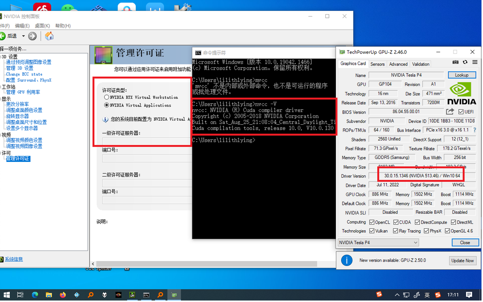
Task: Open GPU-Z hamburger menu icon
Action: [x=475, y=62]
